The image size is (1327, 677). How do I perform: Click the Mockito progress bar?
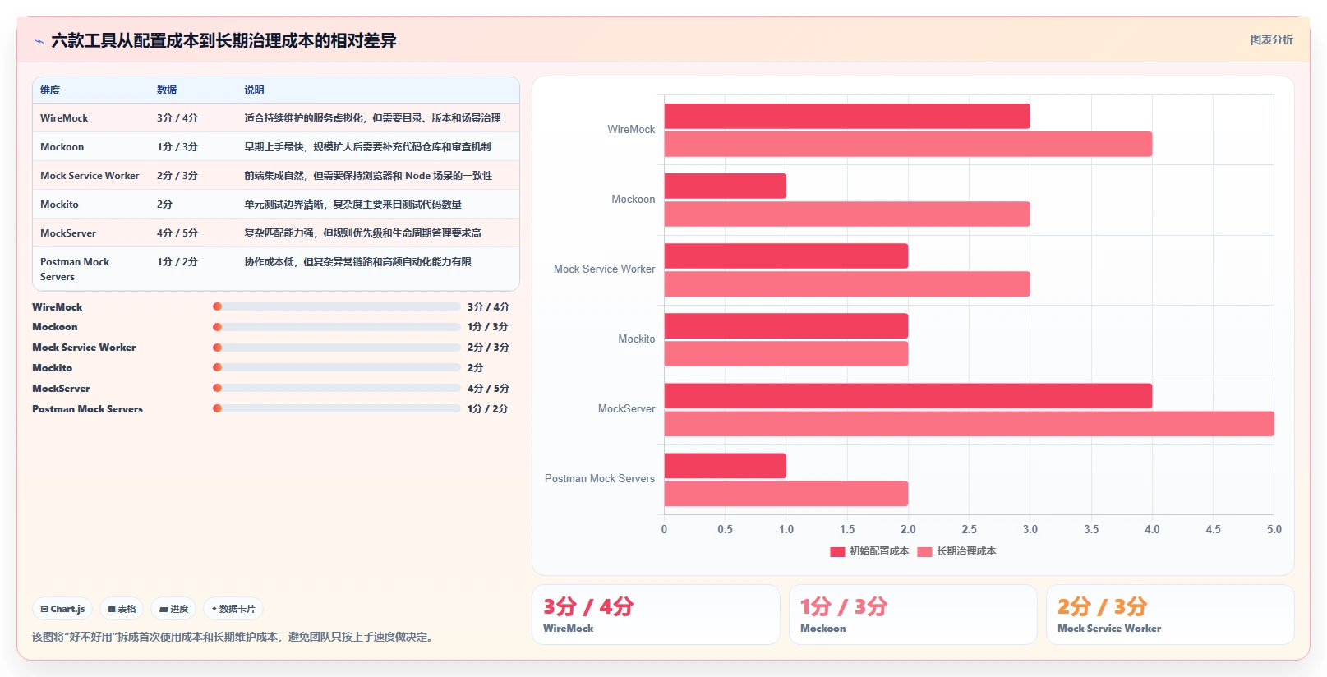tap(337, 368)
